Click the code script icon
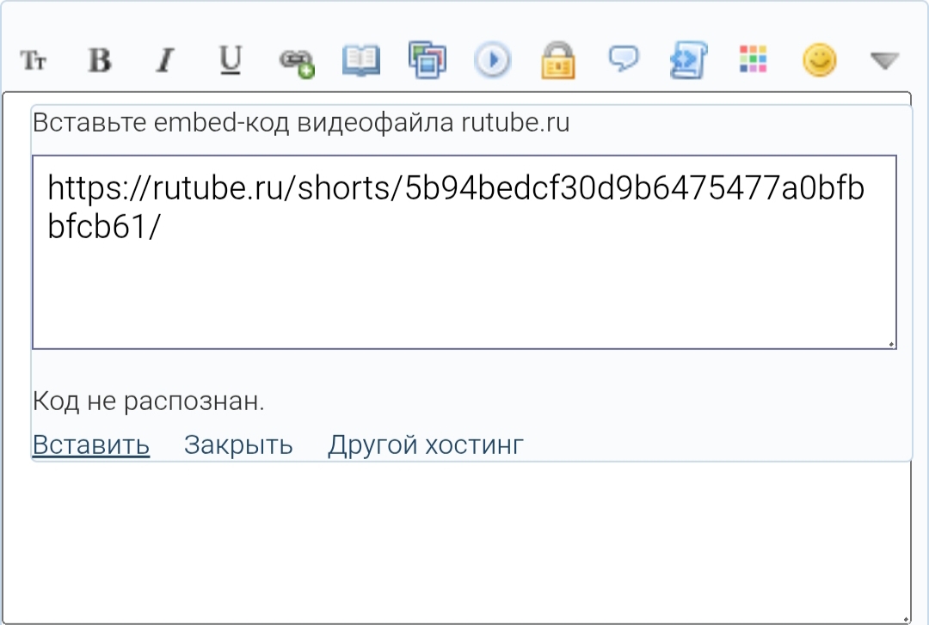Image resolution: width=929 pixels, height=625 pixels. (x=688, y=61)
